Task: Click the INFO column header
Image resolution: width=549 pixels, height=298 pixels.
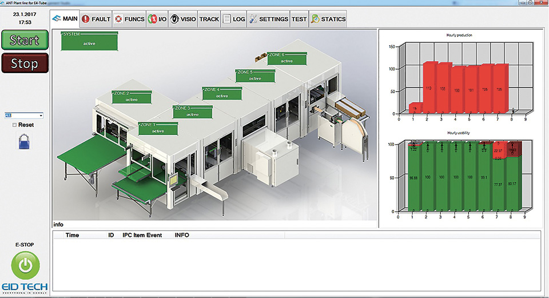Action: [x=182, y=235]
